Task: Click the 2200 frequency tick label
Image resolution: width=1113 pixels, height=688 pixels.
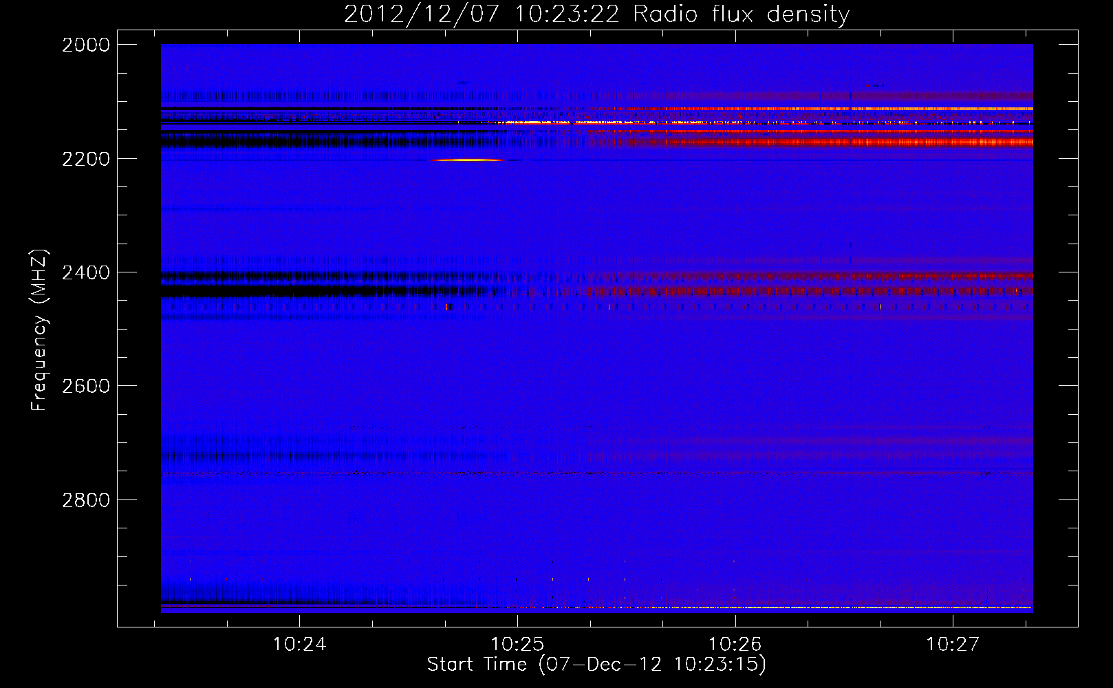Action: tap(86, 159)
